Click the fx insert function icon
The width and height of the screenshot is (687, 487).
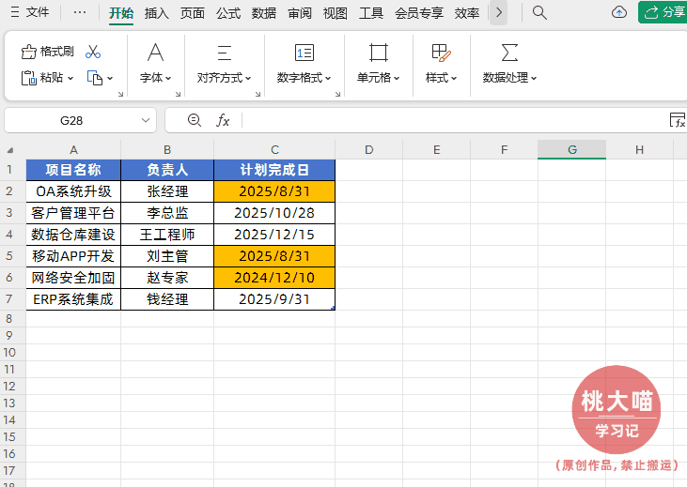[x=223, y=120]
